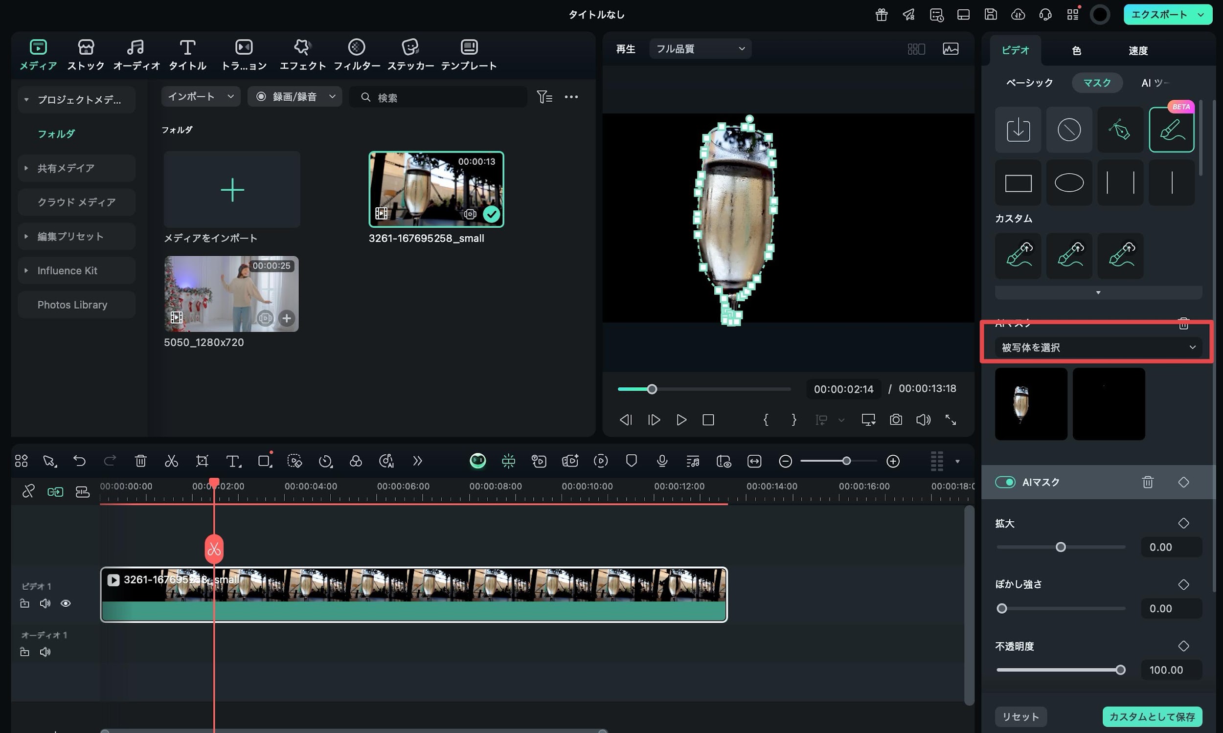Click the text tool in timeline toolbar
The height and width of the screenshot is (733, 1223).
[x=233, y=461]
